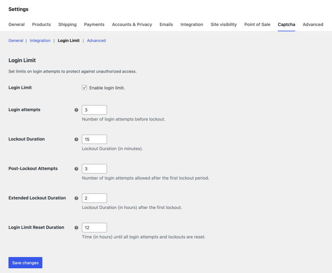
Task: Open the top-level Advanced settings tab
Action: [x=313, y=24]
